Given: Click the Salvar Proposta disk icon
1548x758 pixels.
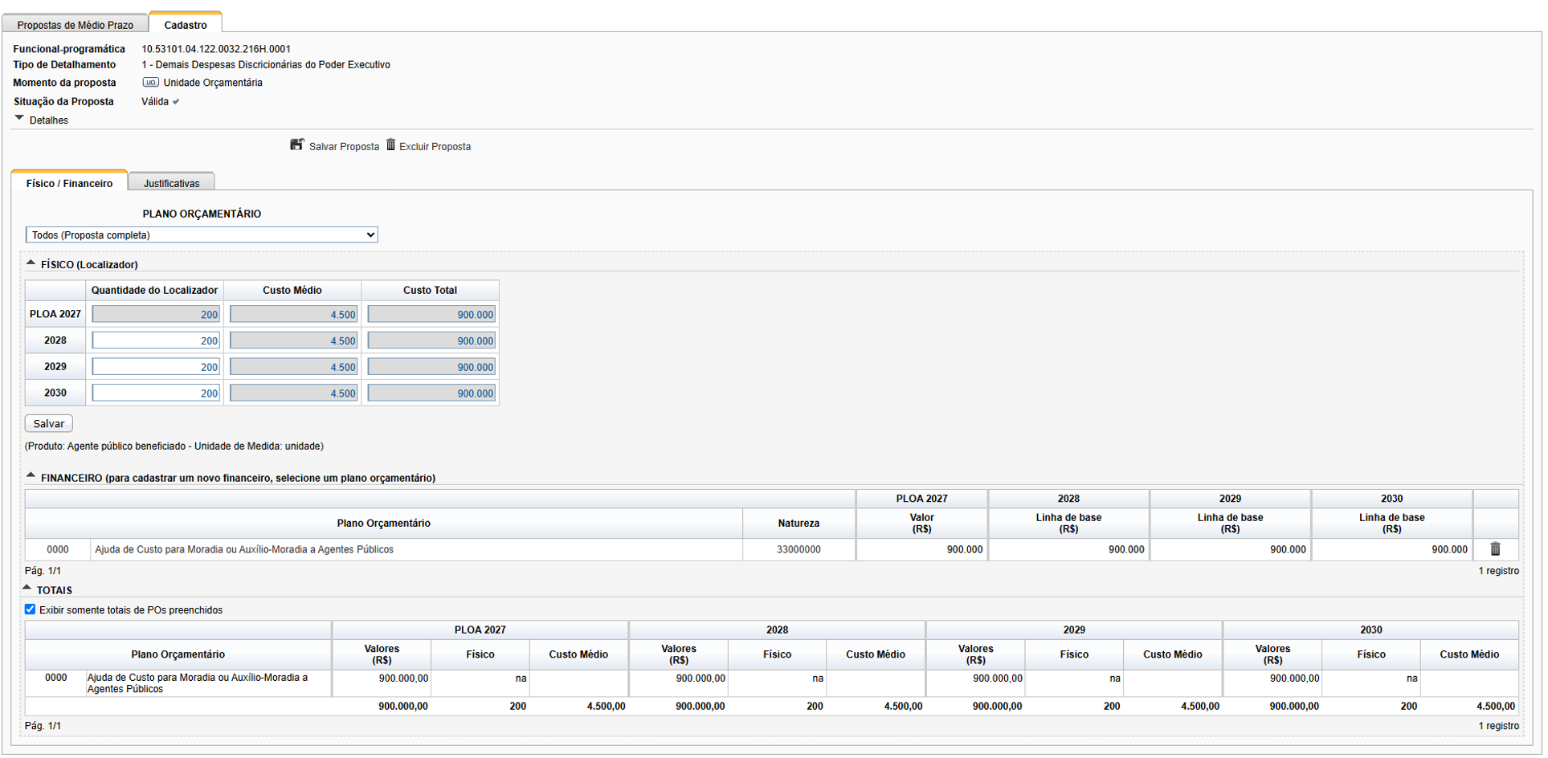Looking at the screenshot, I should [297, 145].
